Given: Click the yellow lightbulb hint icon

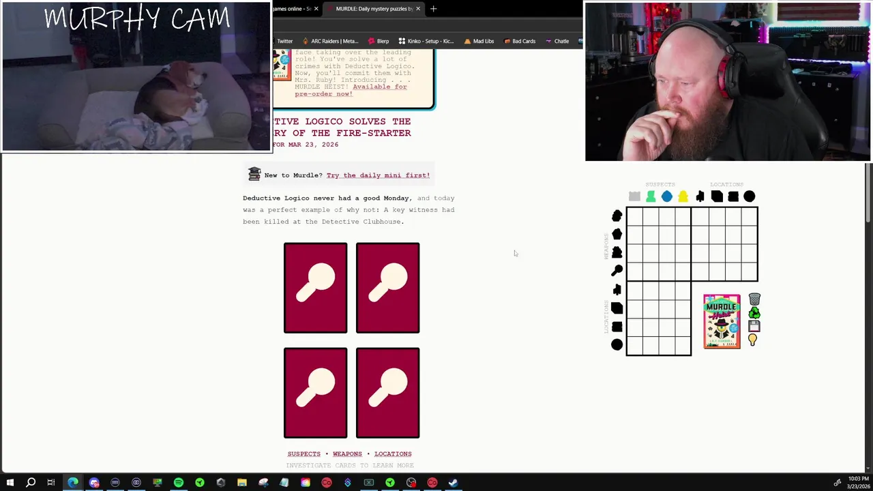Looking at the screenshot, I should (752, 340).
